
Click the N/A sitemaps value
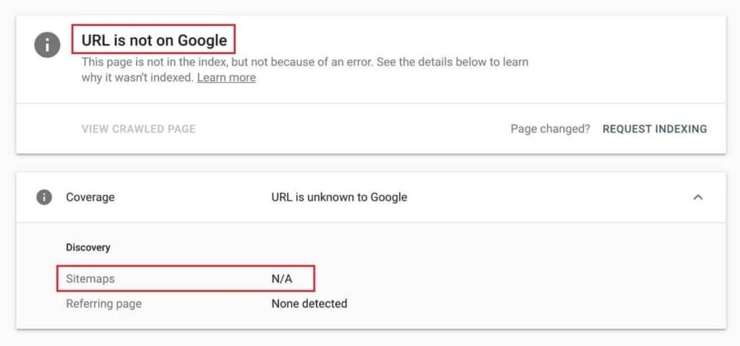282,278
